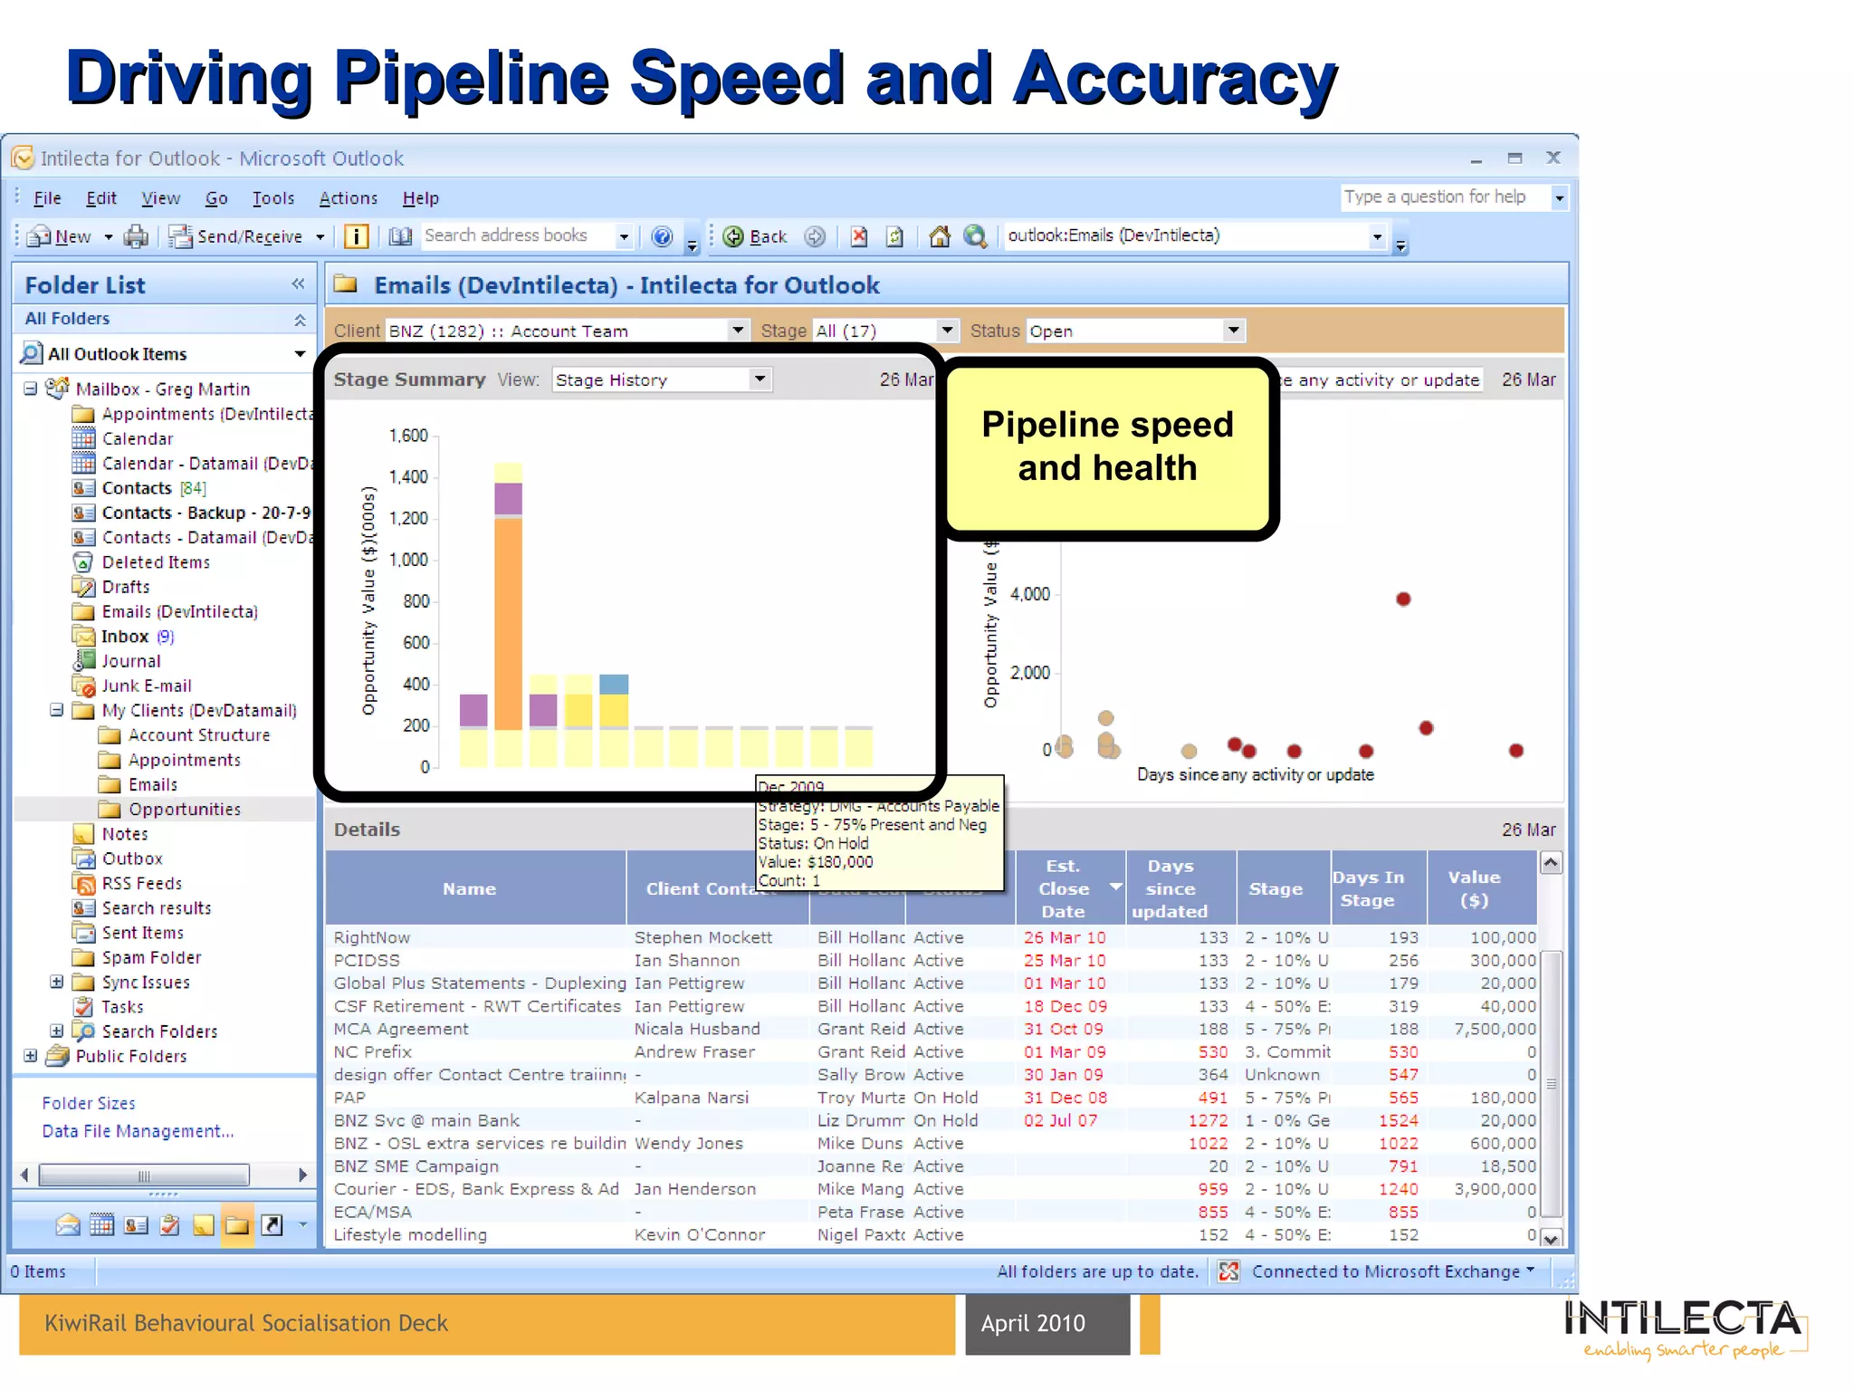Image resolution: width=1854 pixels, height=1391 pixels.
Task: Click the Print icon in toolbar
Action: pyautogui.click(x=136, y=236)
